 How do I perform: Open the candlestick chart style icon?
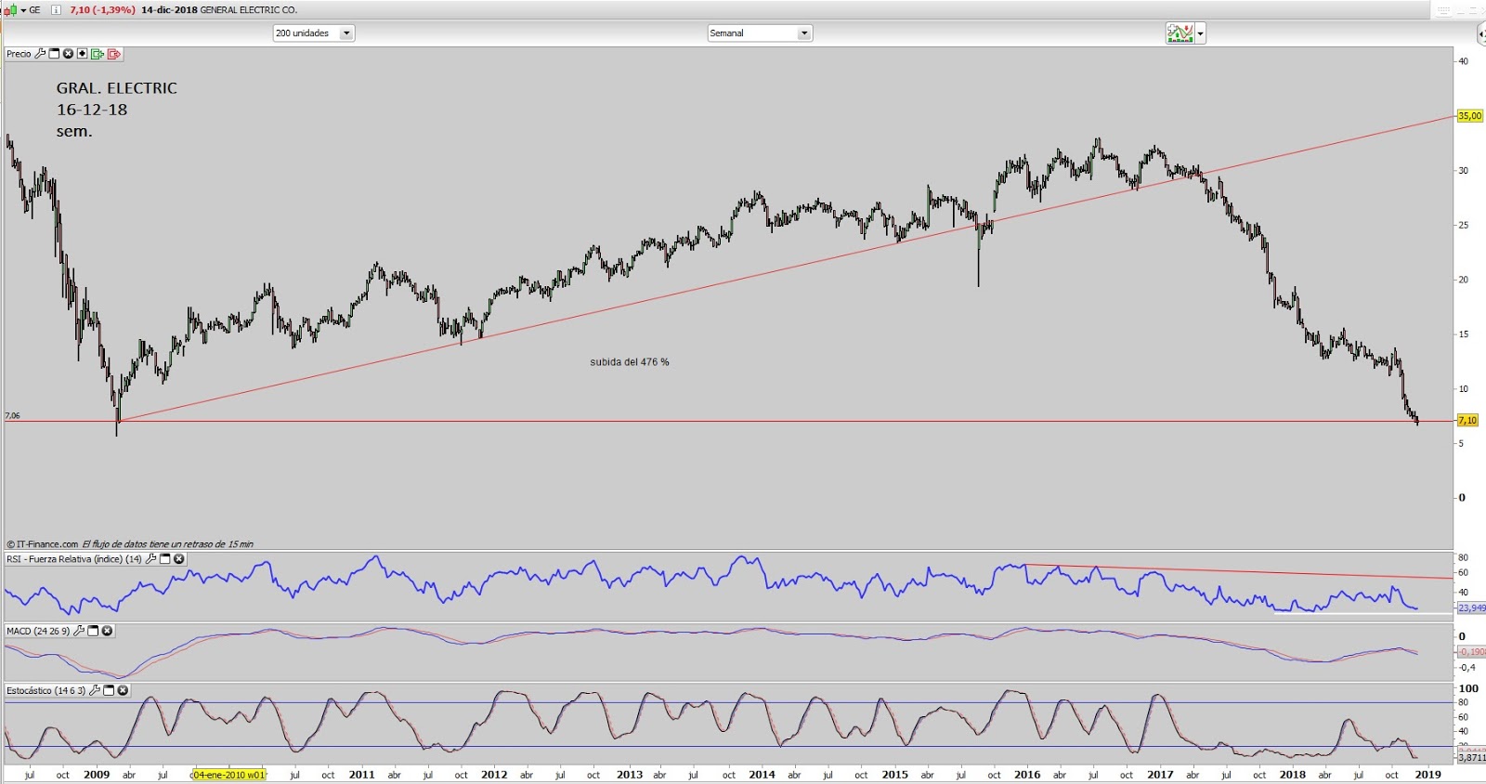11,10
